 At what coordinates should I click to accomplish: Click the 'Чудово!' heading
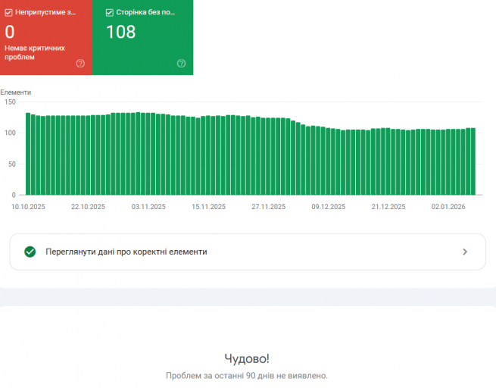247,358
